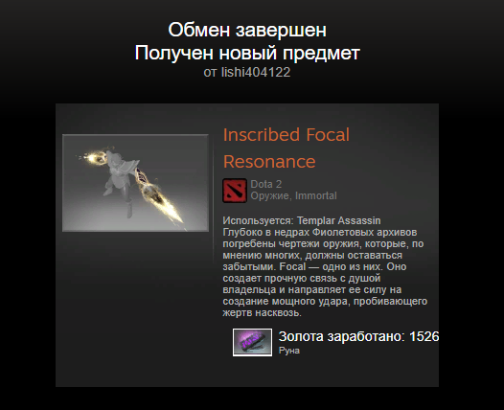The width and height of the screenshot is (504, 410).
Task: Click the 1526 gold count number
Action: click(424, 336)
